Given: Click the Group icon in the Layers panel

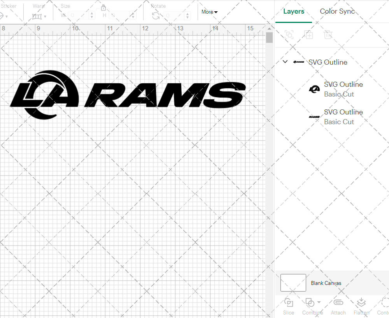Looking at the screenshot, I should click(289, 35).
